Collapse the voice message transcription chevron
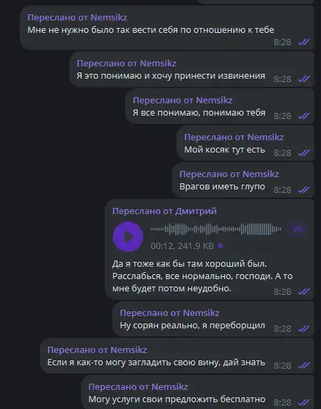Screen dimensions: 321x409 point(298,229)
